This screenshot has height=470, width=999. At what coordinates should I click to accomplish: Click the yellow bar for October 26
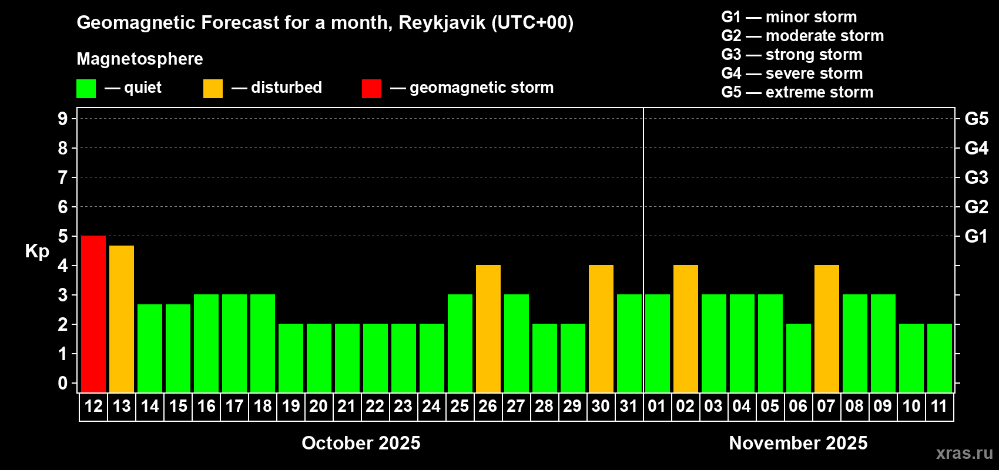pos(488,328)
